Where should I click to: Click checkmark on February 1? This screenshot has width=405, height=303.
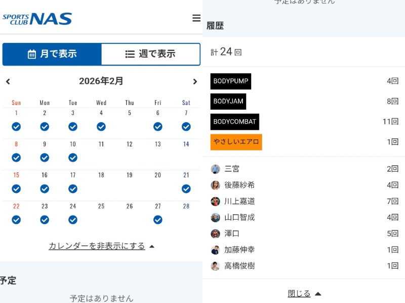[16, 126]
